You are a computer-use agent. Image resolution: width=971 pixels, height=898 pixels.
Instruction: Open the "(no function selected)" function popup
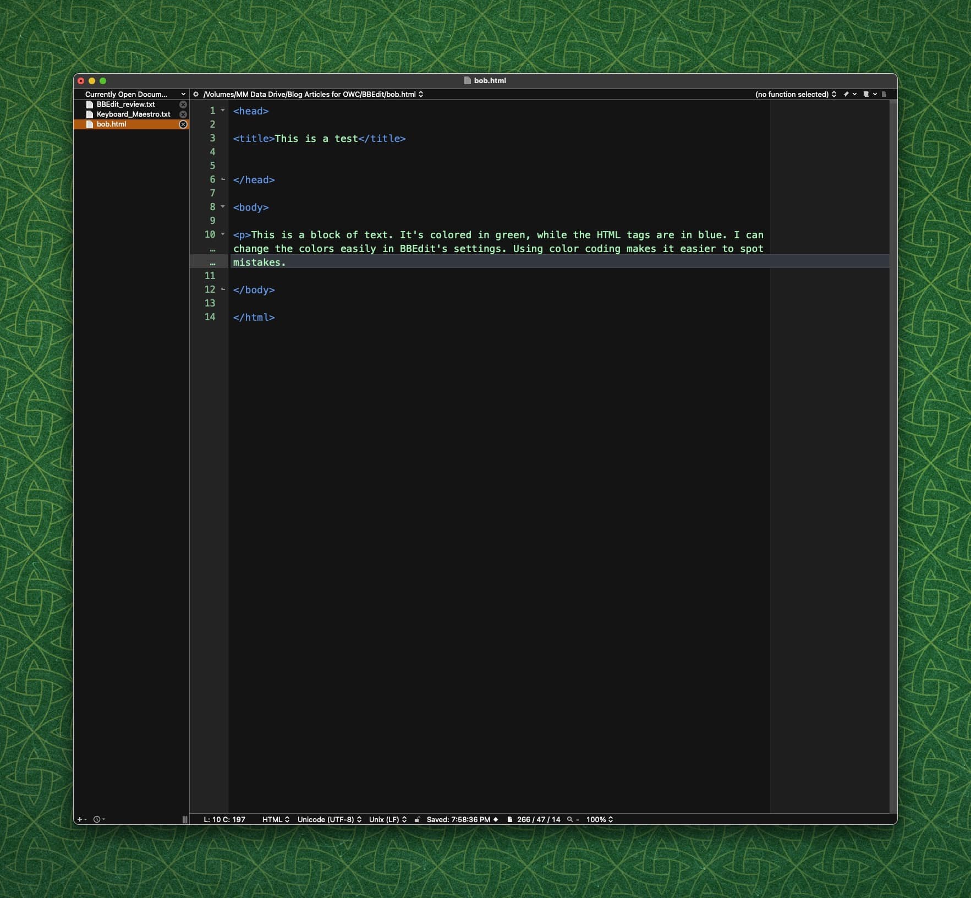pos(796,94)
